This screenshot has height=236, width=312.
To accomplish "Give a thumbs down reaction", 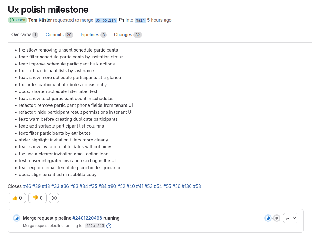I will (x=37, y=198).
